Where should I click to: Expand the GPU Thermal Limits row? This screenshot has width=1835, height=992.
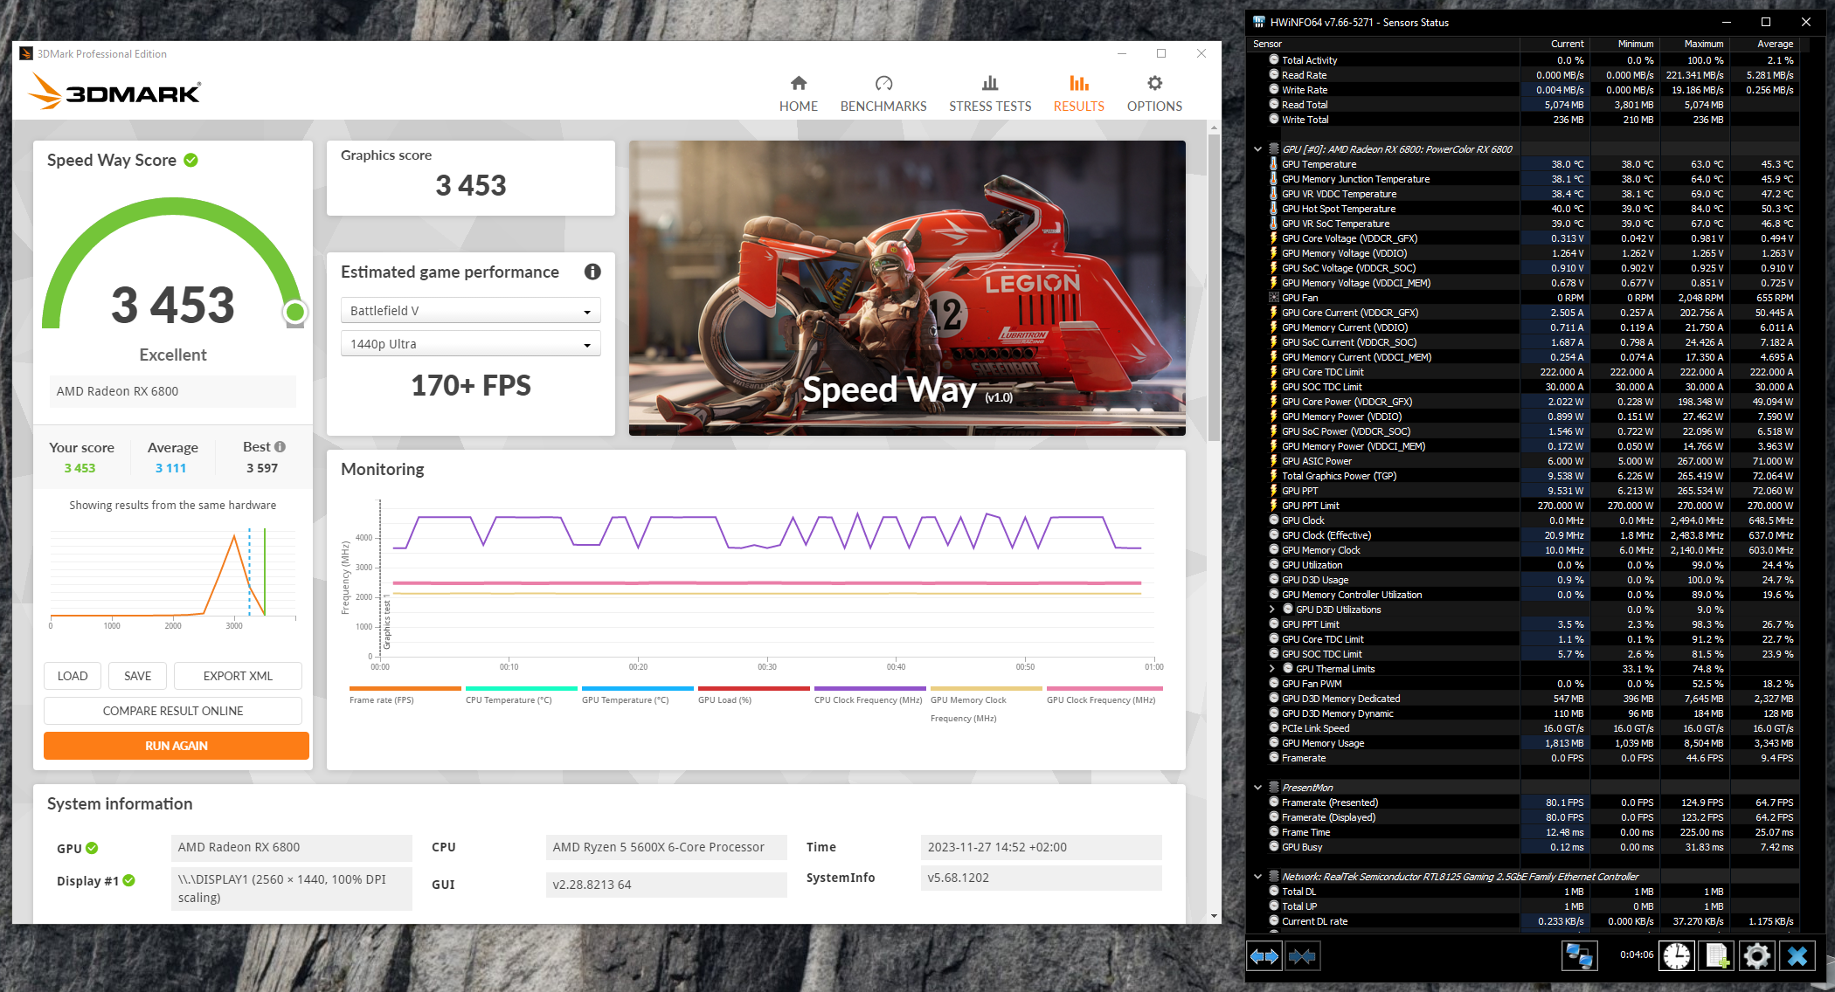pyautogui.click(x=1272, y=669)
